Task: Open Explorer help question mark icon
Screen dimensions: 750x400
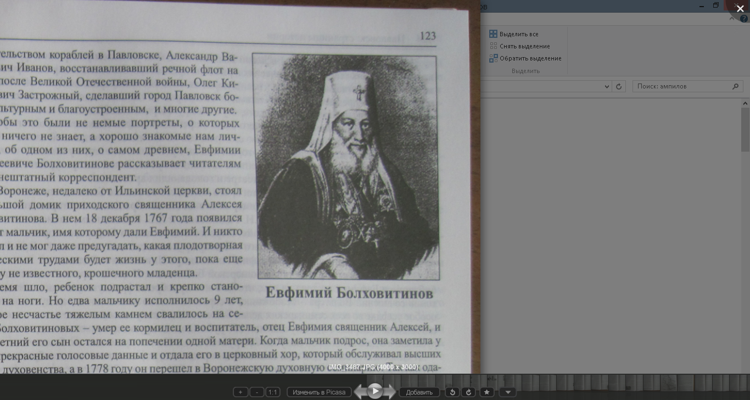Action: tap(744, 18)
